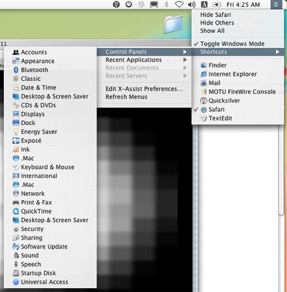Expand the Control Panels submenu arrow
The width and height of the screenshot is (287, 292).
coord(185,52)
